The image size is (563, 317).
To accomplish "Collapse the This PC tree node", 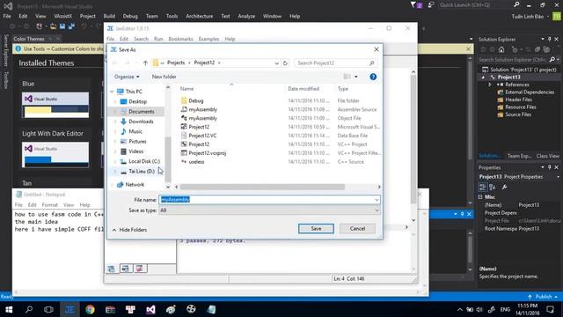I will coord(112,92).
